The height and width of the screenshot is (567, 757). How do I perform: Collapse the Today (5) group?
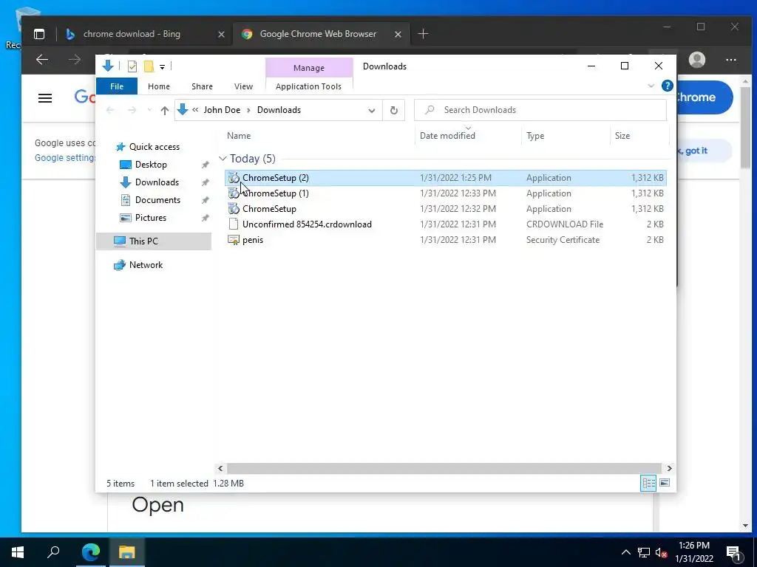(x=223, y=159)
